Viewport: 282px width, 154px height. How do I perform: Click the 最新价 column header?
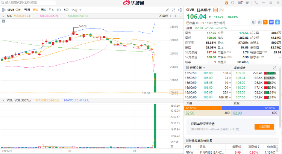pyautogui.click(x=237, y=146)
